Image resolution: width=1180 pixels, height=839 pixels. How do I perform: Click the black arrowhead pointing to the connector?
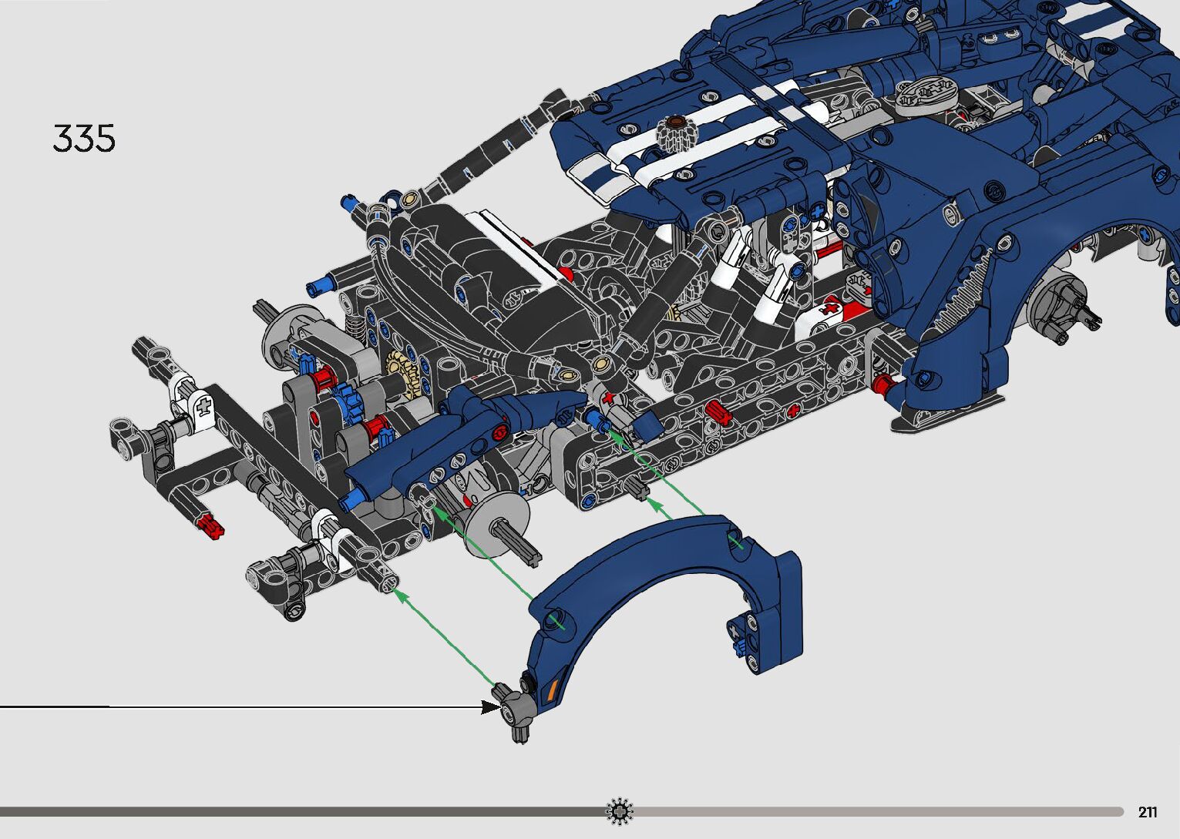(x=489, y=706)
